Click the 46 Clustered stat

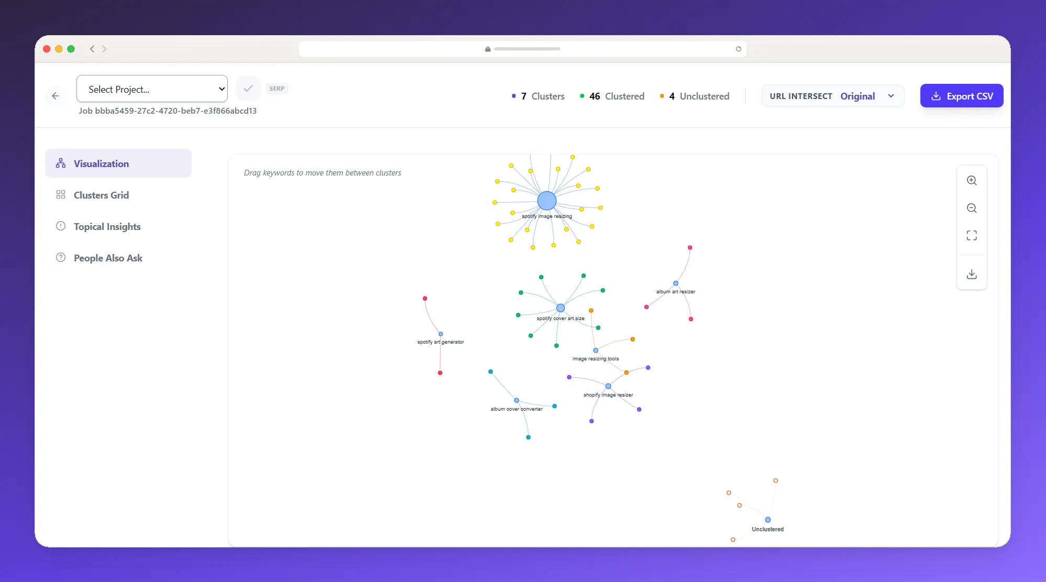point(612,96)
